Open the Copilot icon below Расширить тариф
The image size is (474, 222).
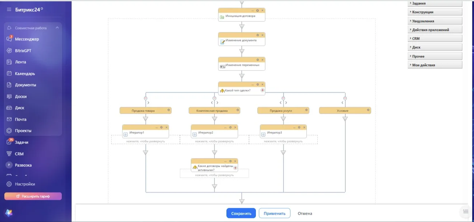click(x=9, y=213)
